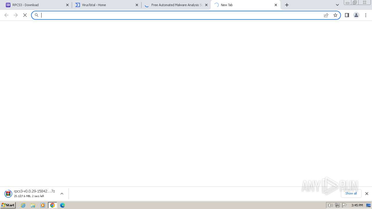Go back using the back arrow
The height and width of the screenshot is (209, 372).
point(6,15)
